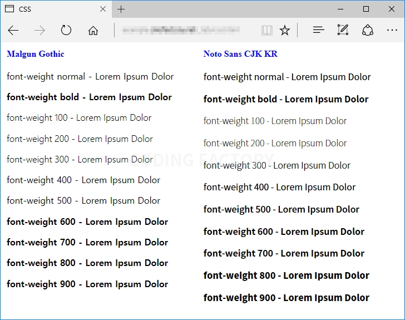Open the More actions ellipsis menu
Image resolution: width=405 pixels, height=320 pixels.
[392, 30]
